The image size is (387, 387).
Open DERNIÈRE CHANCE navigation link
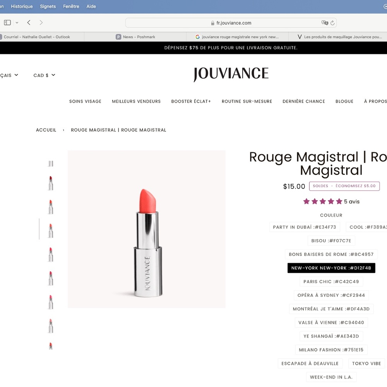(303, 101)
